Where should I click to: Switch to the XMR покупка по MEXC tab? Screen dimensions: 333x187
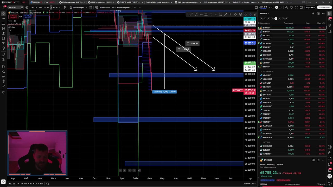tap(274, 2)
